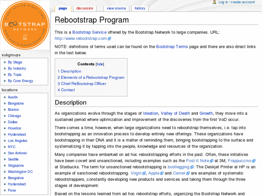Open the Post-It Note external link
The width and height of the screenshot is (262, 196).
pos(200,161)
